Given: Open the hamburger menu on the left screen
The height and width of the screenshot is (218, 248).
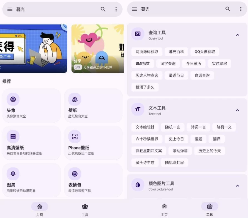Looking at the screenshot, I should click(10, 9).
